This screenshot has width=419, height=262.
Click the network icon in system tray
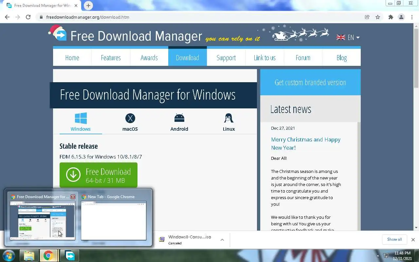386,256
